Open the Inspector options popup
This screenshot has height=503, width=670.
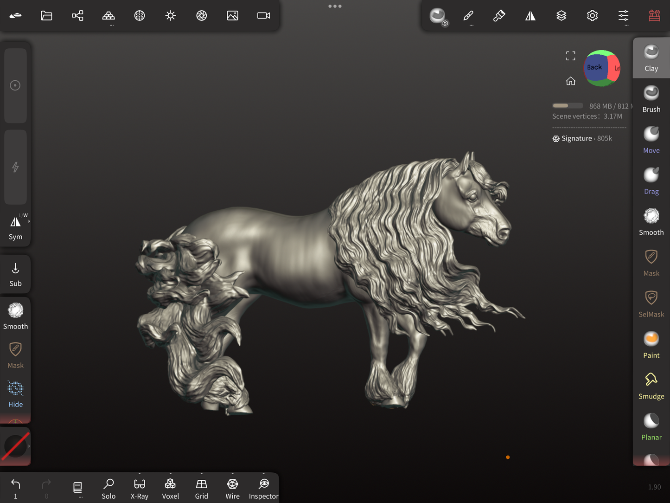pos(263,489)
